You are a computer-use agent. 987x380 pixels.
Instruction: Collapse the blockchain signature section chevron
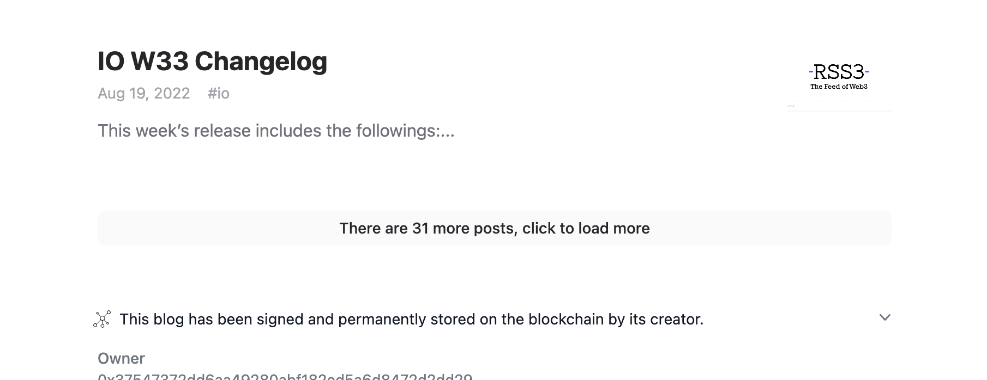coord(884,317)
